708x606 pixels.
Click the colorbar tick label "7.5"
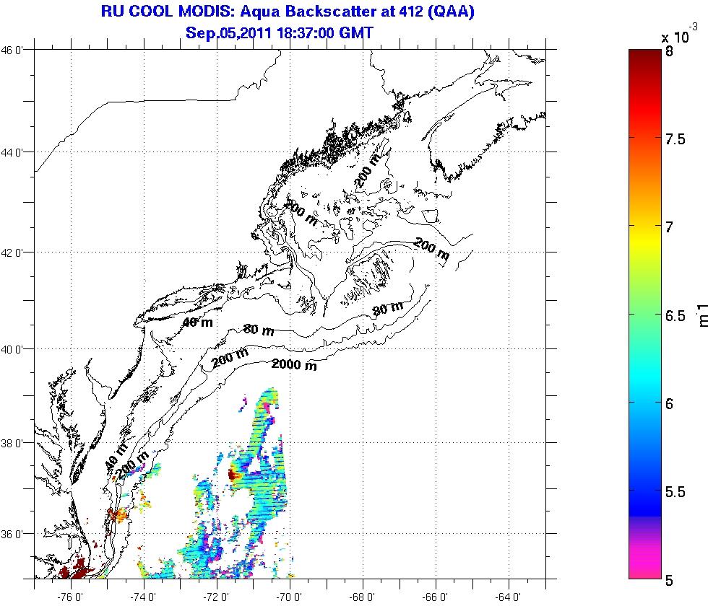coord(675,139)
